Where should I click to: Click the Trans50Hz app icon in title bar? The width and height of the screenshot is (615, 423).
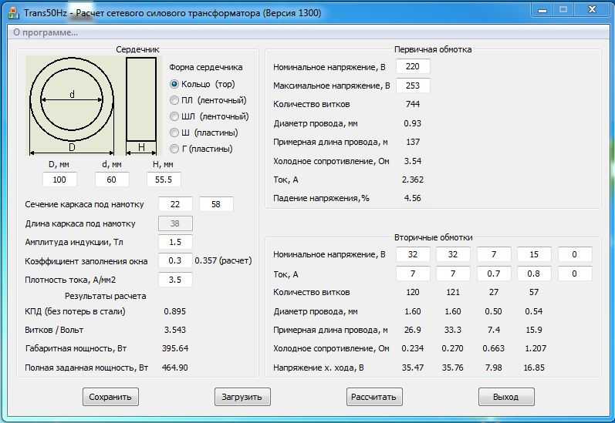pyautogui.click(x=13, y=13)
